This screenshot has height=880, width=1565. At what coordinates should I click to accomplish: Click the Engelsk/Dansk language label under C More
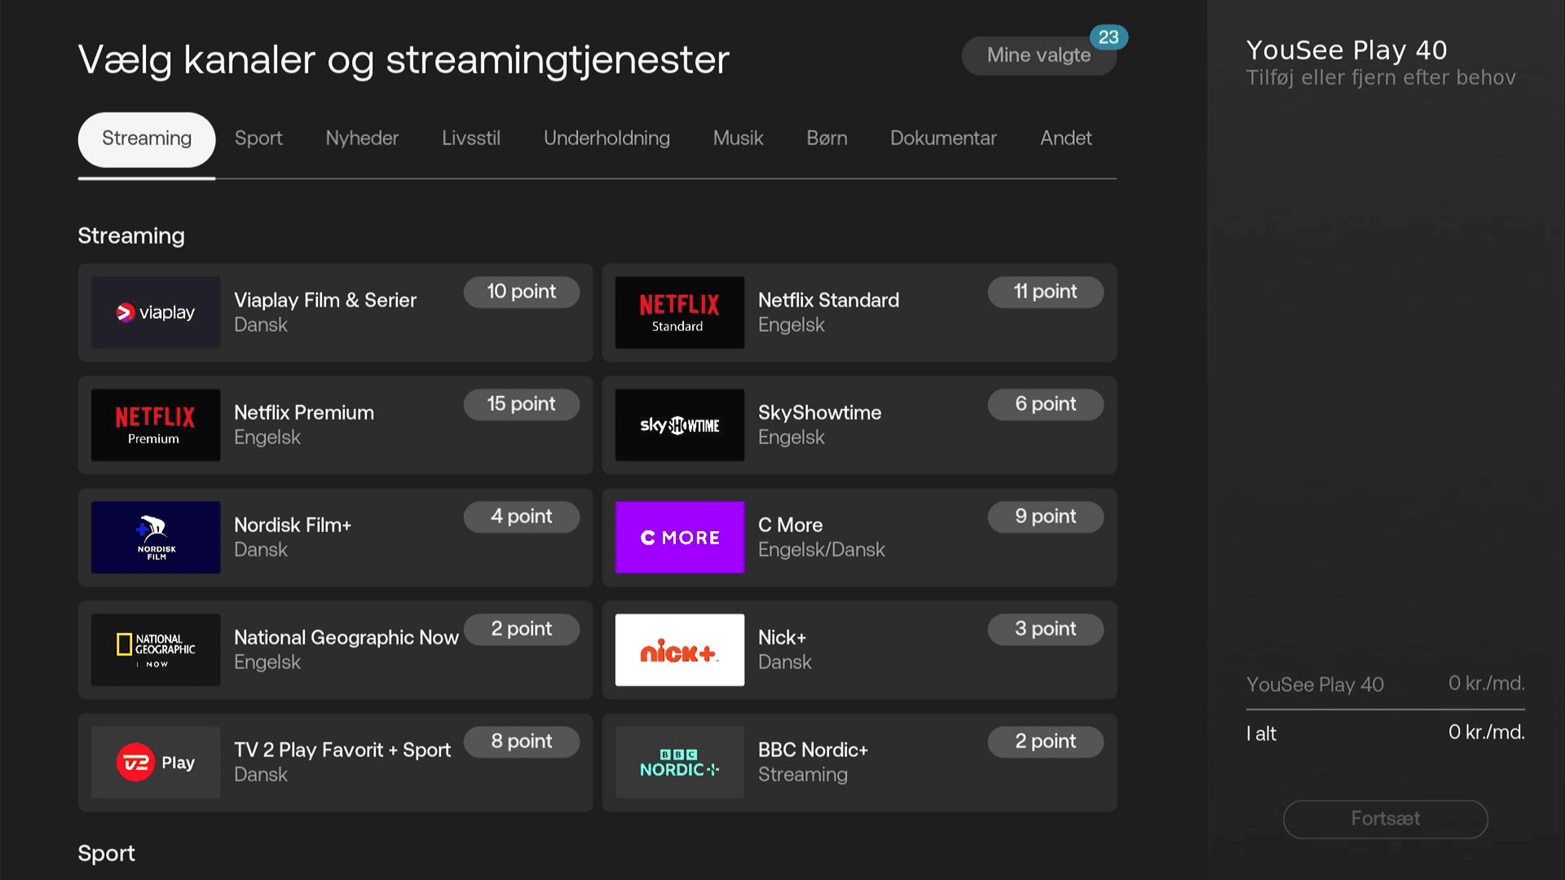point(821,550)
